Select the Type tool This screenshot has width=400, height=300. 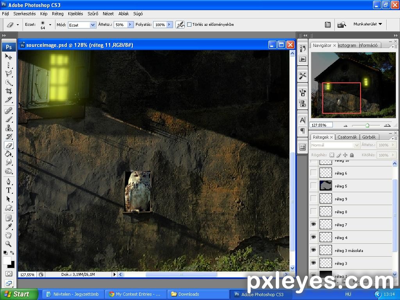click(x=9, y=190)
